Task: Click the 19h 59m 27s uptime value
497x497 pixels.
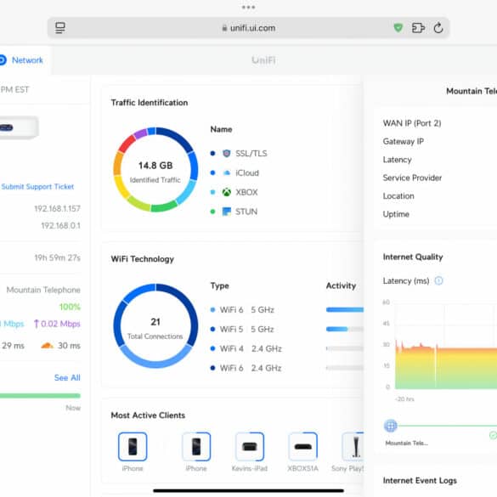Action: 58,257
